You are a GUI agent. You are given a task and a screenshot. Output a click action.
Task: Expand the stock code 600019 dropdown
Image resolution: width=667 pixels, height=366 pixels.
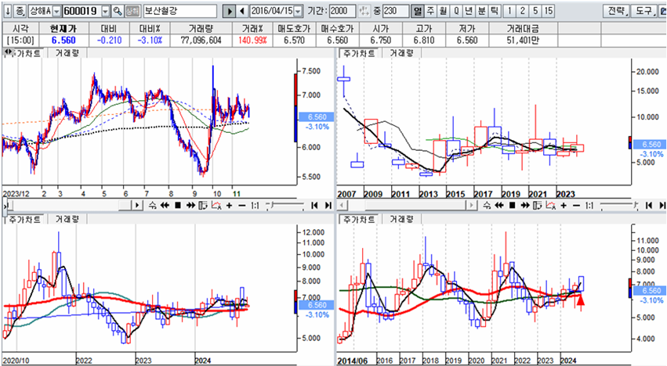coord(104,12)
